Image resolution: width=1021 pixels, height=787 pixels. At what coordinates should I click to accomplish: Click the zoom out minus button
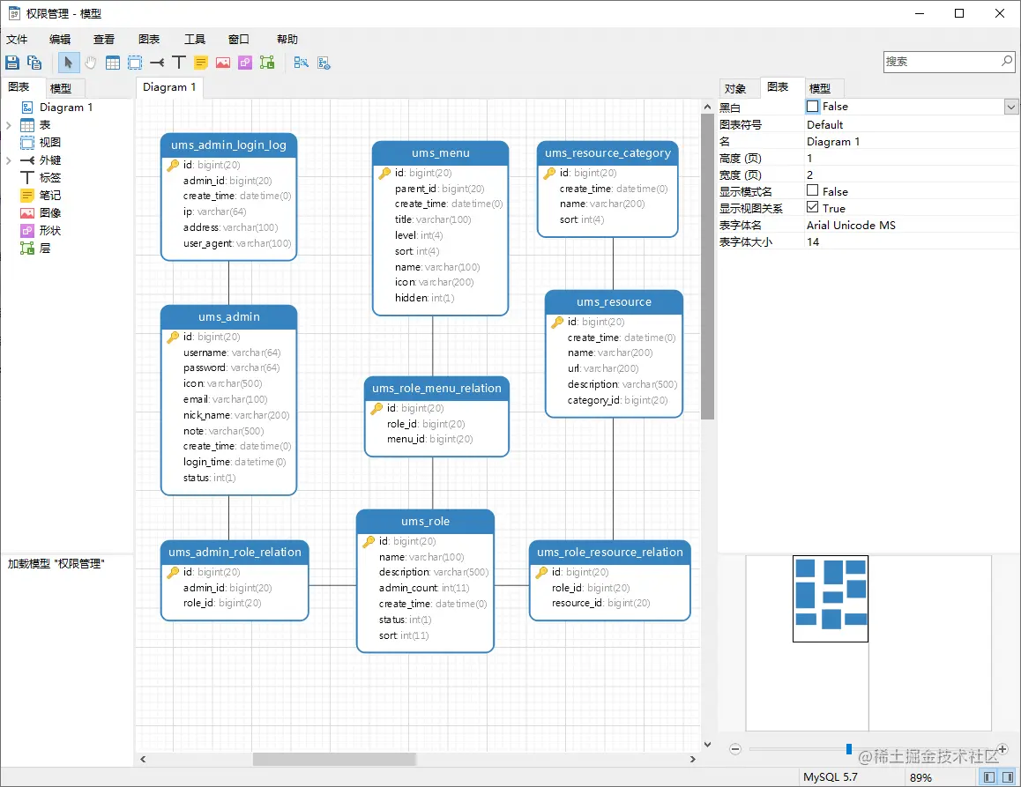tap(735, 749)
